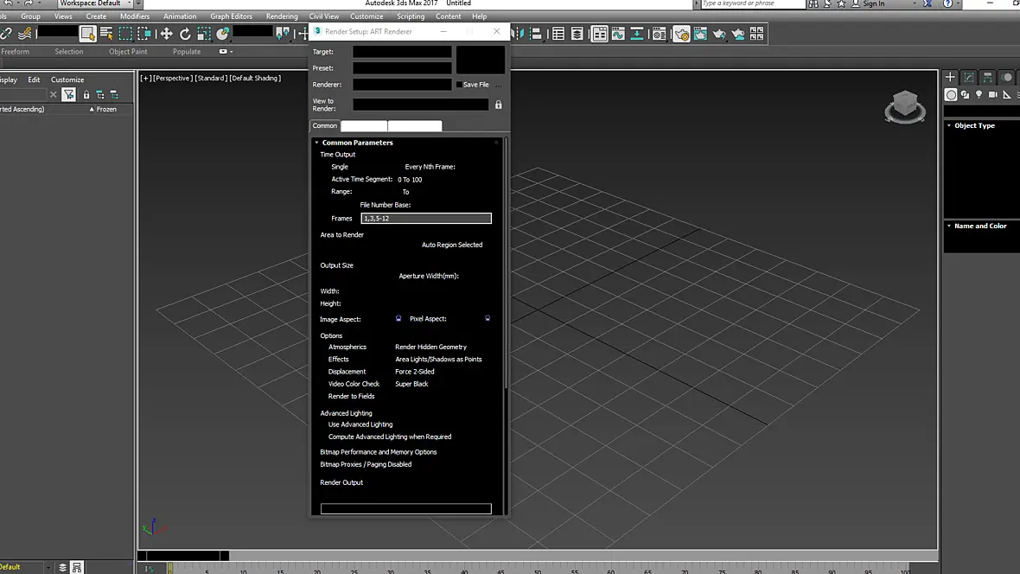Toggle the Pixel Aspect lock
This screenshot has height=574, width=1020.
click(x=488, y=318)
